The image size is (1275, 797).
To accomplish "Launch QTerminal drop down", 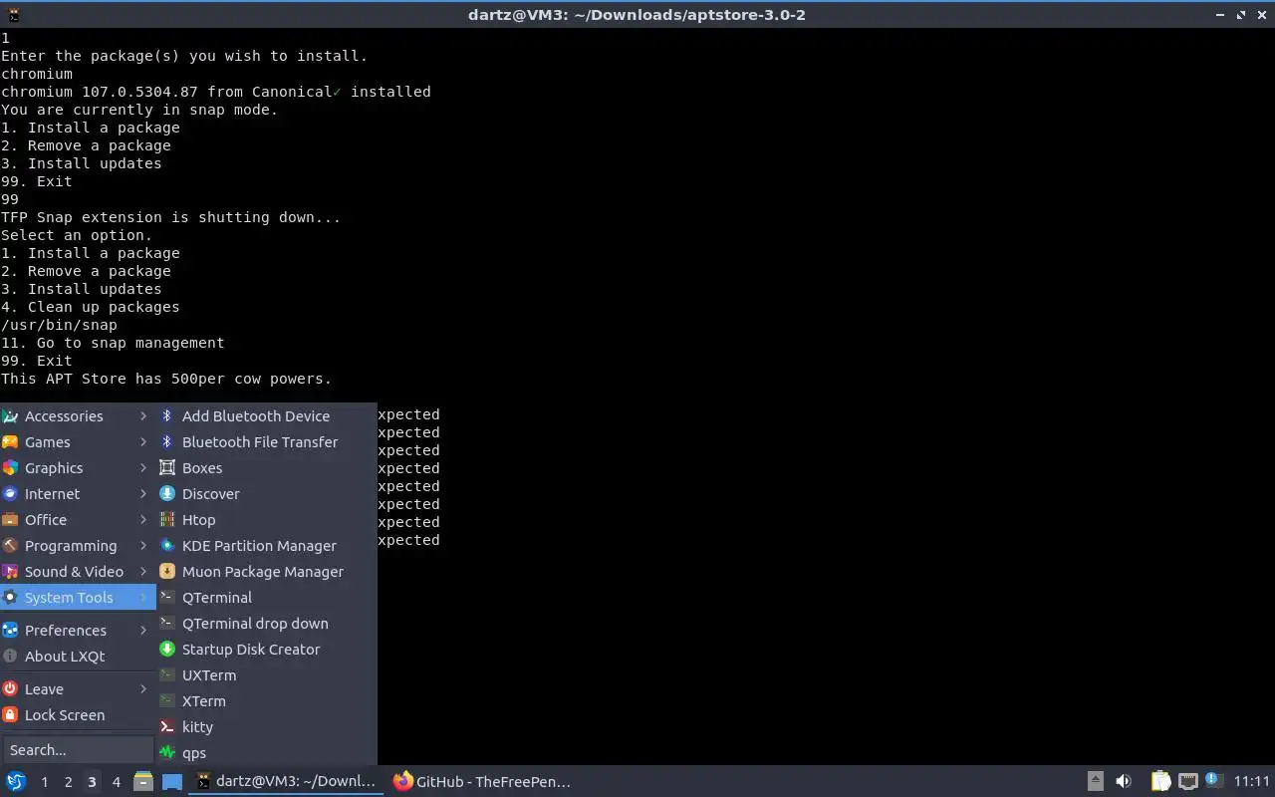I will pyautogui.click(x=266, y=624).
